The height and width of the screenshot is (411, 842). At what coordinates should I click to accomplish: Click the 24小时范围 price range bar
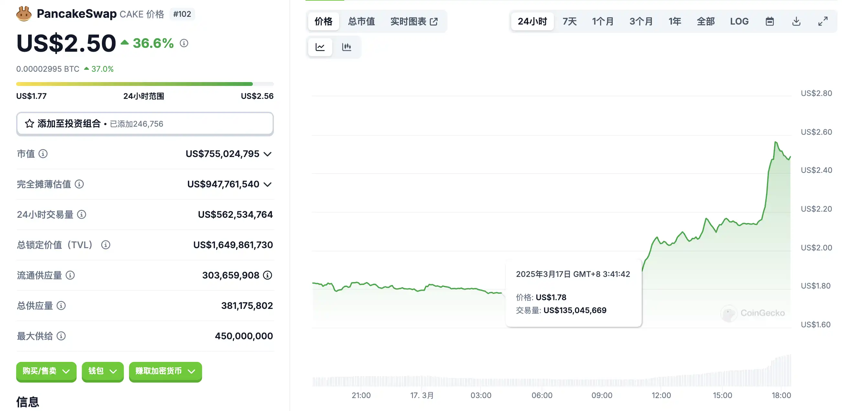(145, 84)
